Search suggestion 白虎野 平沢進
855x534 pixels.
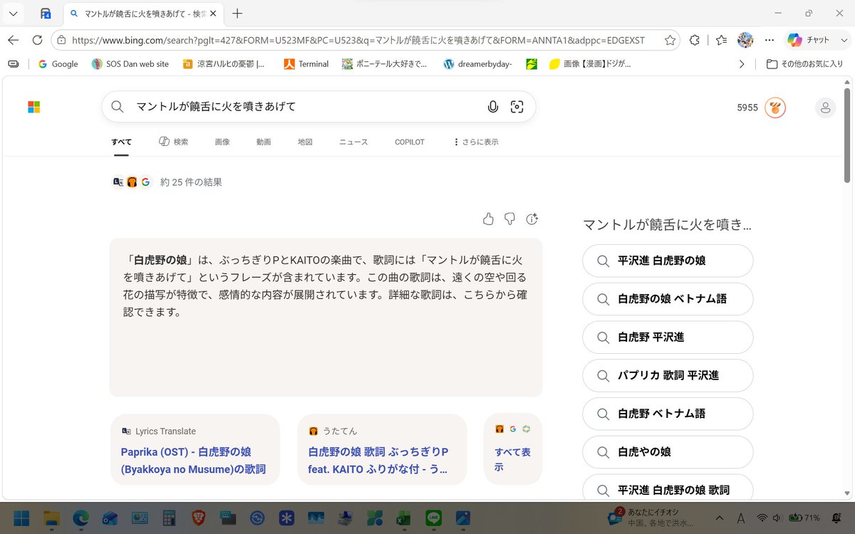(x=668, y=337)
